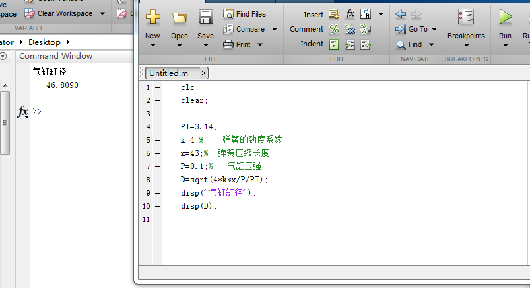
Task: Click the Command Window prompt >>
Action: [37, 112]
